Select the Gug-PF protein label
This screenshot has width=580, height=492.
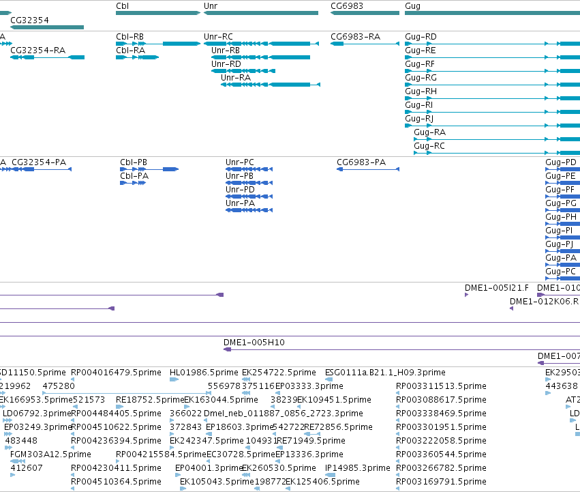tap(560, 190)
